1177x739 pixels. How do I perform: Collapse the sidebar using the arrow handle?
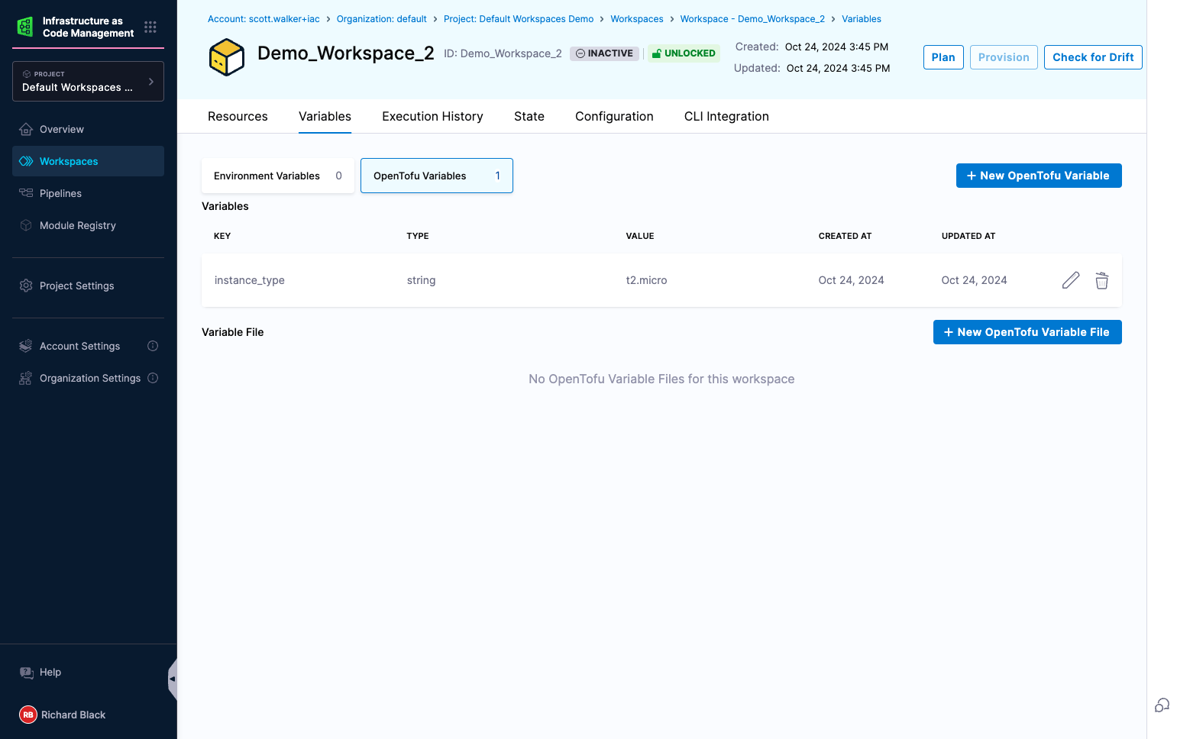coord(173,679)
